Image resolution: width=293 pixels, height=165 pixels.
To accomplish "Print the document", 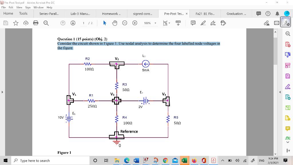I will [36, 23].
